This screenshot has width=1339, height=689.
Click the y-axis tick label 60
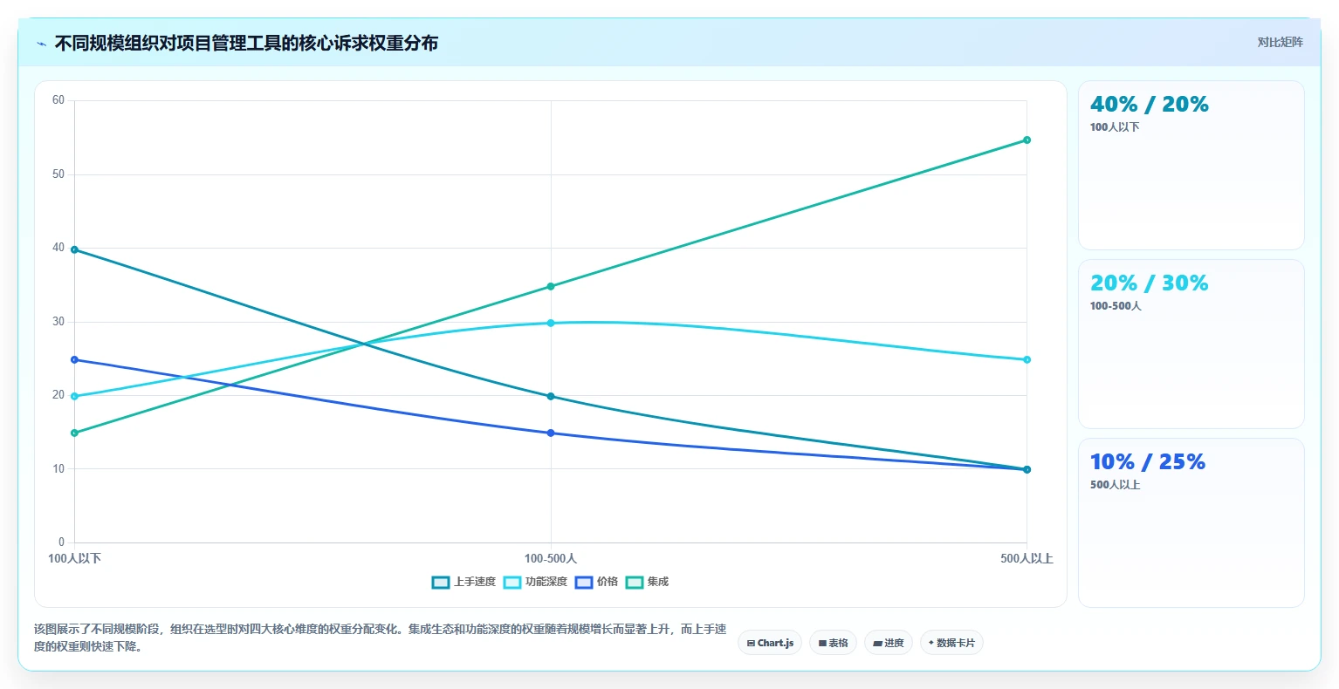tap(58, 100)
